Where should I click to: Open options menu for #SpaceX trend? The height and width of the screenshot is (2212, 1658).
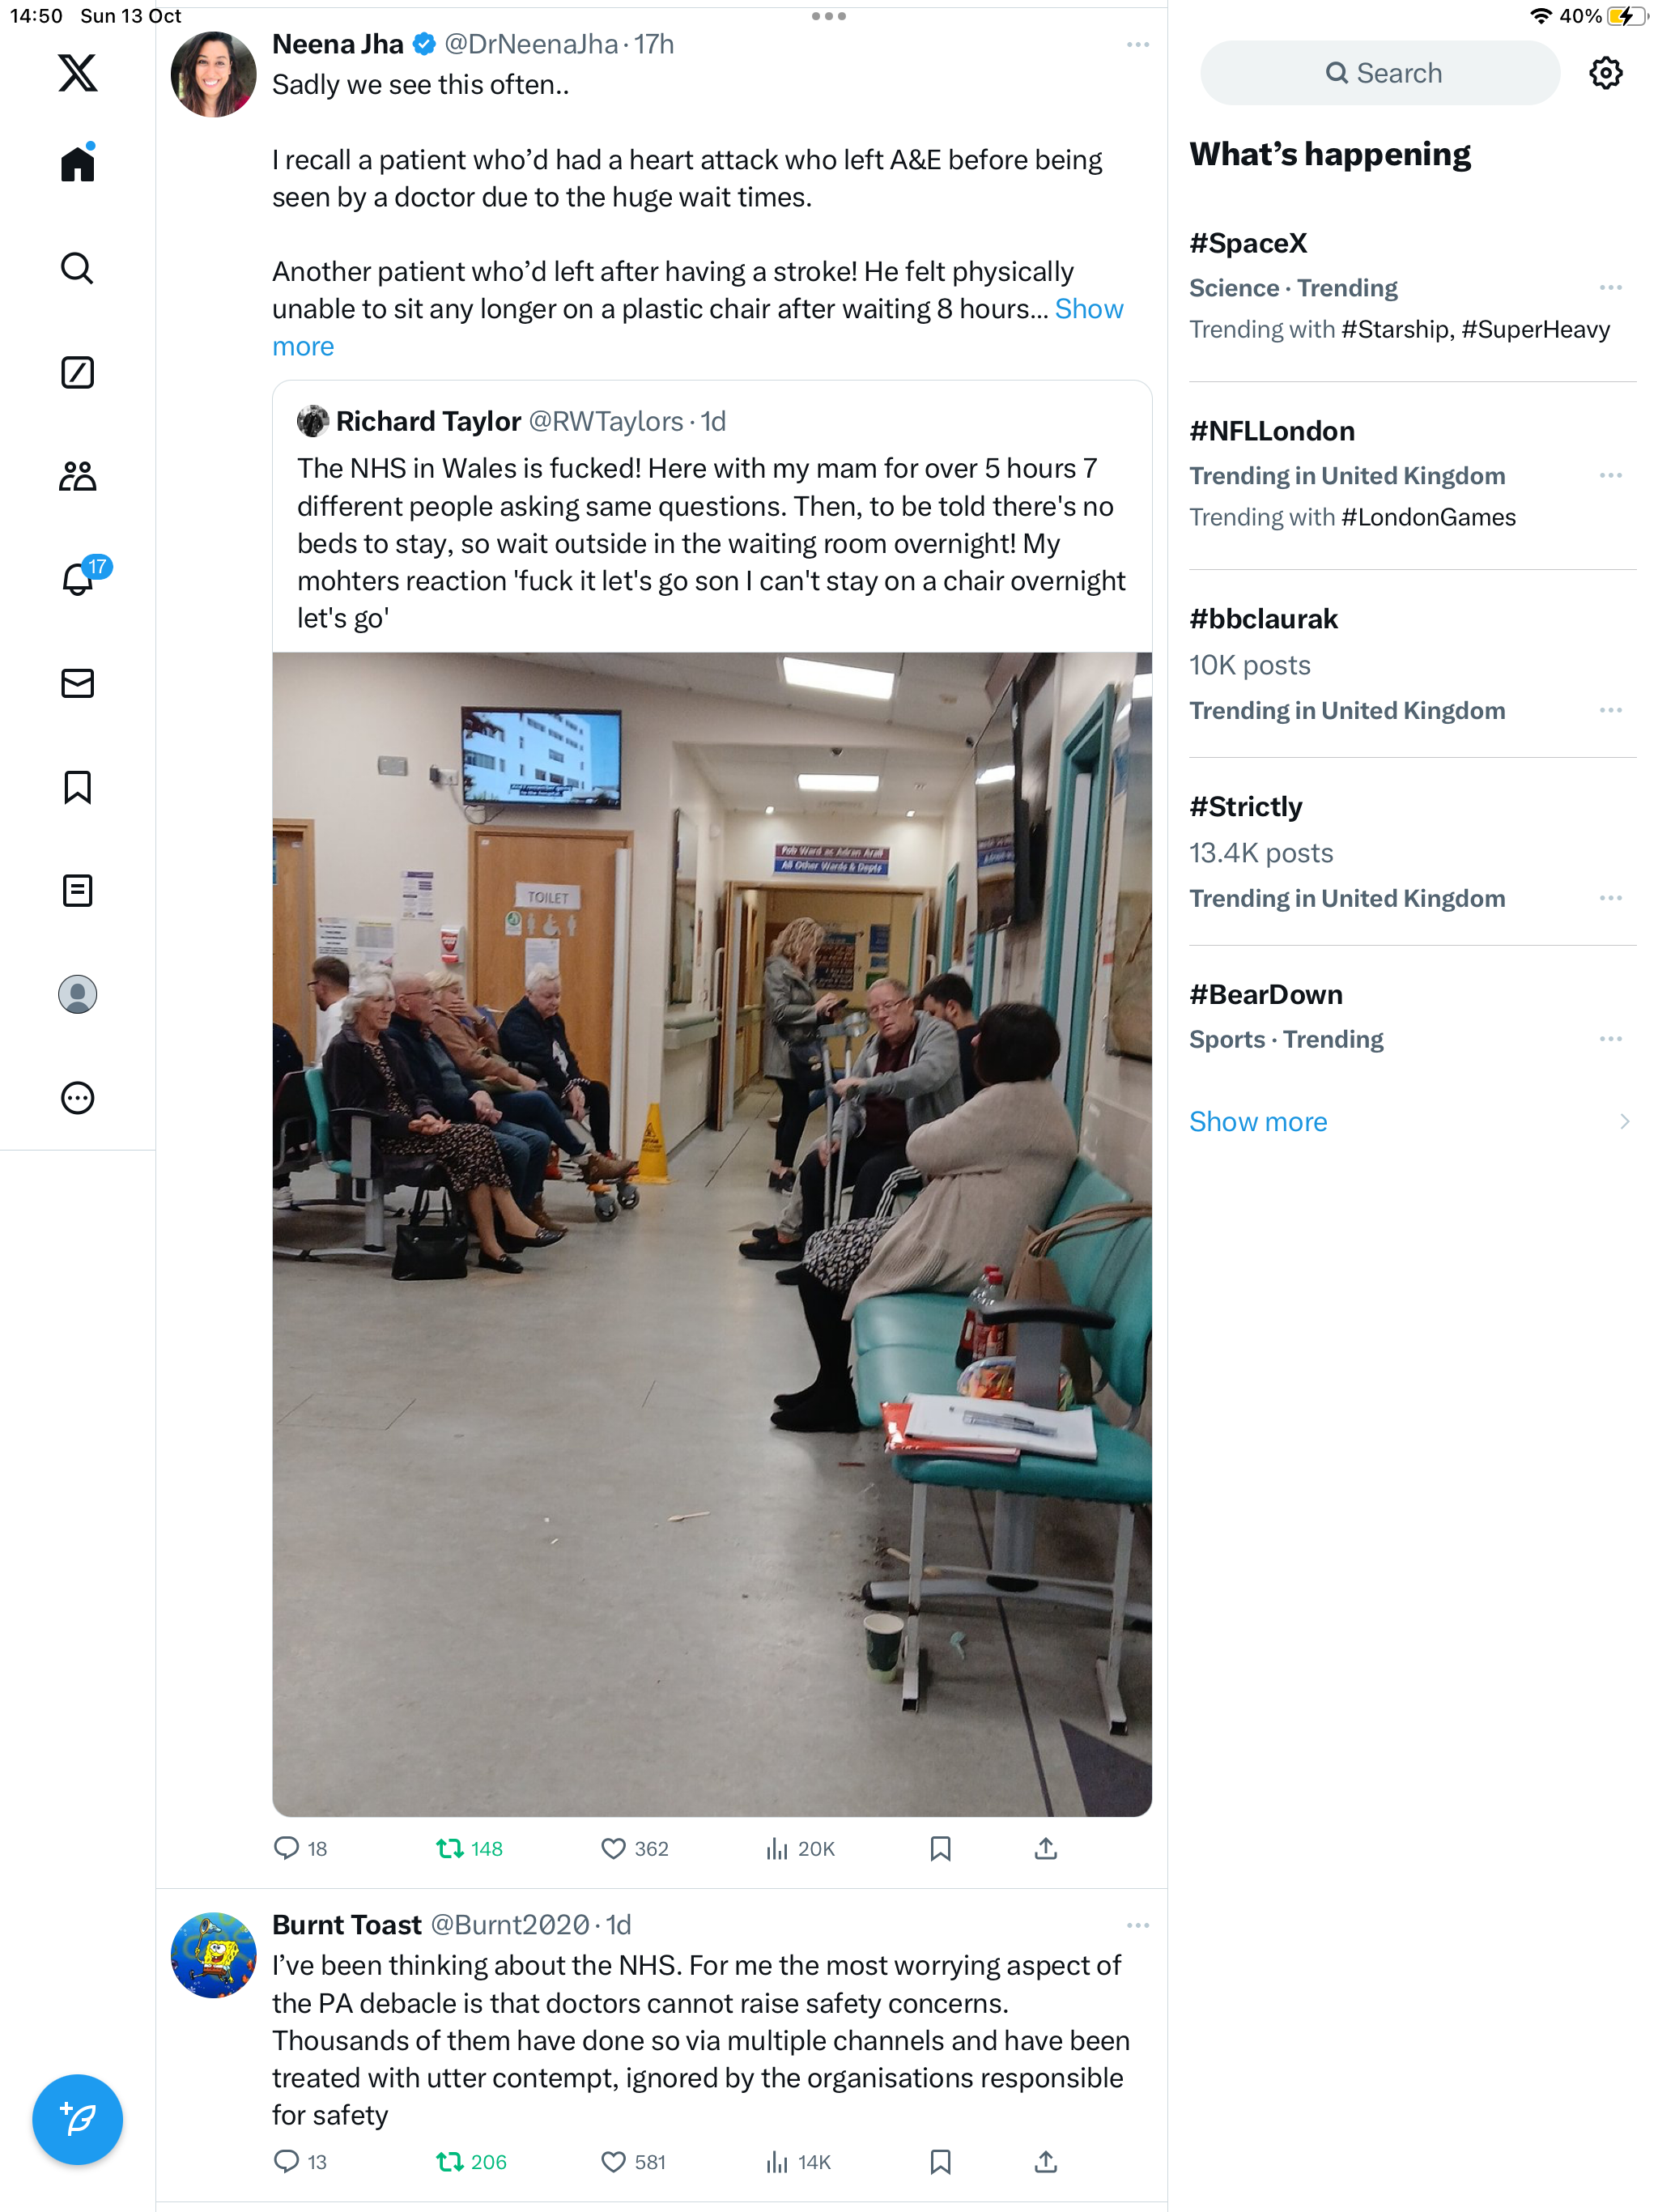[x=1610, y=288]
